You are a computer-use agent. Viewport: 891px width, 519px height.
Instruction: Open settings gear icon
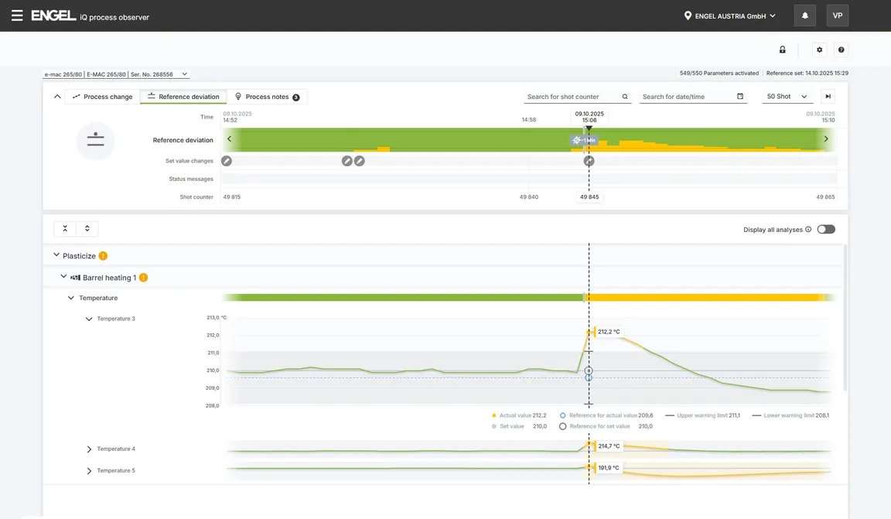point(820,50)
